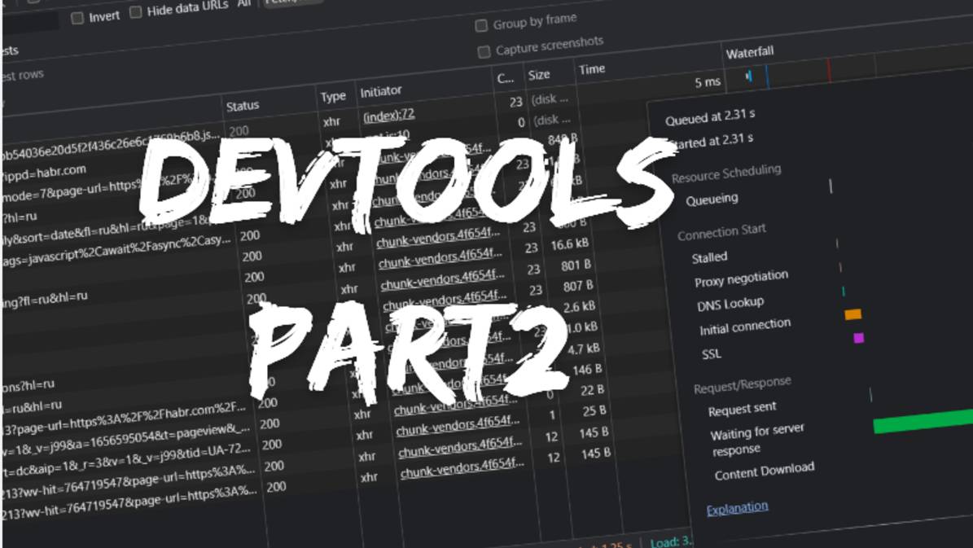Click the '146 B' size cell

point(587,370)
